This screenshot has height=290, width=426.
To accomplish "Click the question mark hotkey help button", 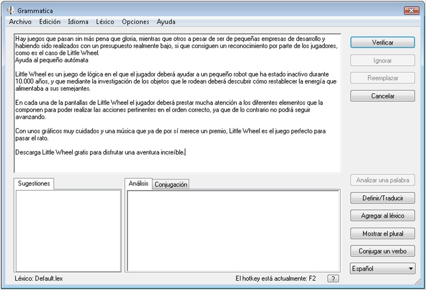I will [x=333, y=278].
